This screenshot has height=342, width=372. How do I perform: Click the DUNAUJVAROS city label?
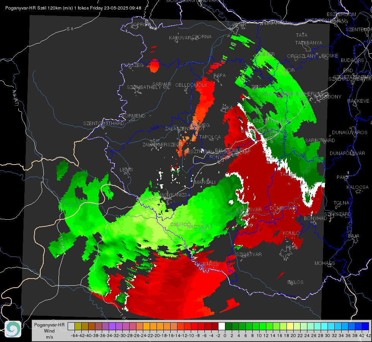click(350, 133)
